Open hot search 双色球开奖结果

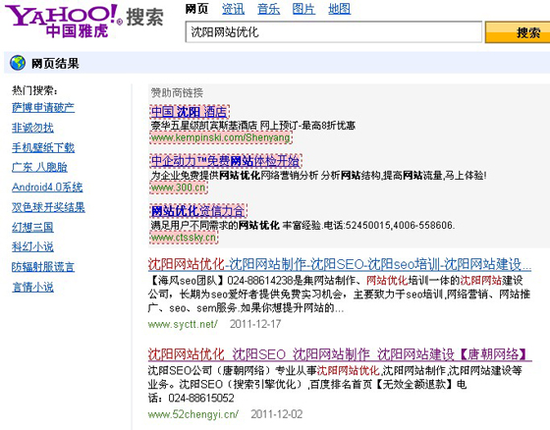(x=48, y=207)
